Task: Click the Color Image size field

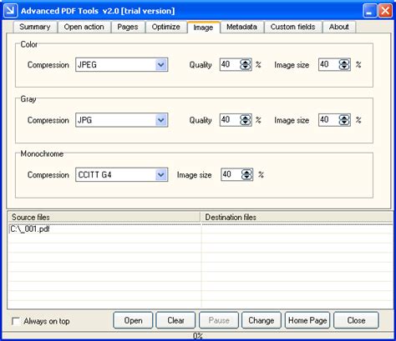Action: click(x=328, y=64)
